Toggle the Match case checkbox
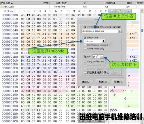This screenshot has width=144, height=124. click(85, 37)
